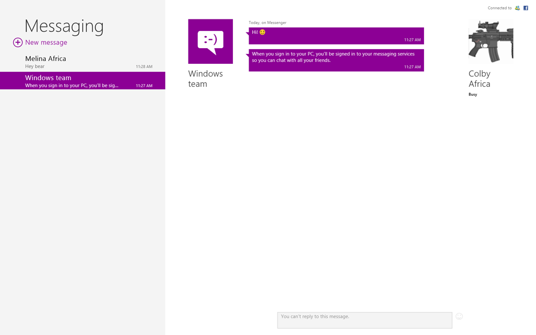This screenshot has width=536, height=335.
Task: Click the yellow smiley emoji in Hi message
Action: (x=263, y=32)
